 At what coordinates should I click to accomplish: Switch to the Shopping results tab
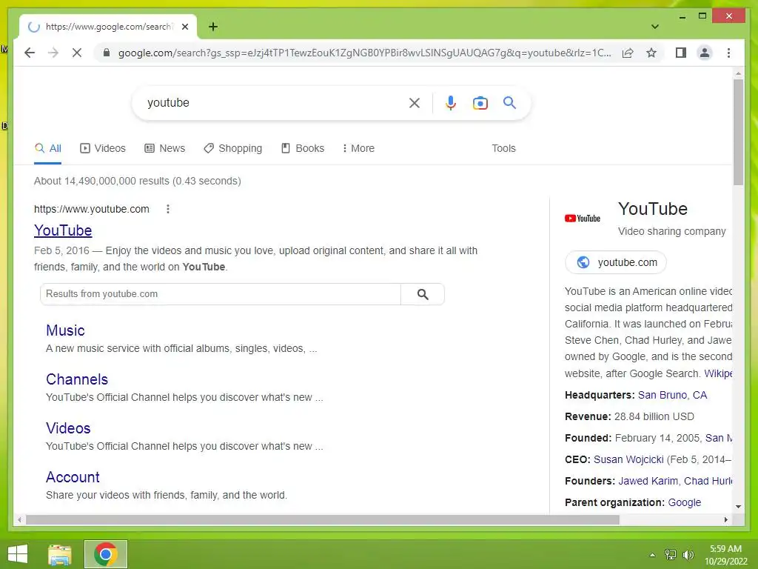coord(232,148)
